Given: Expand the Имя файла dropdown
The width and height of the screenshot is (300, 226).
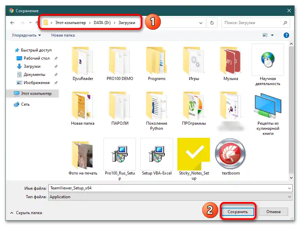Looking at the screenshot, I should coord(289,188).
